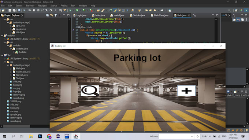The height and width of the screenshot is (140, 249).
Task: Collapse the Sudoku.java tree node
Action: 11,49
